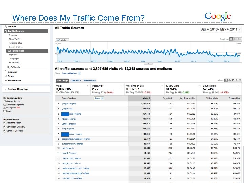Open the Visits graph metric dropdown
Image resolution: width=244 pixels, height=183 pixels.
tap(63, 40)
